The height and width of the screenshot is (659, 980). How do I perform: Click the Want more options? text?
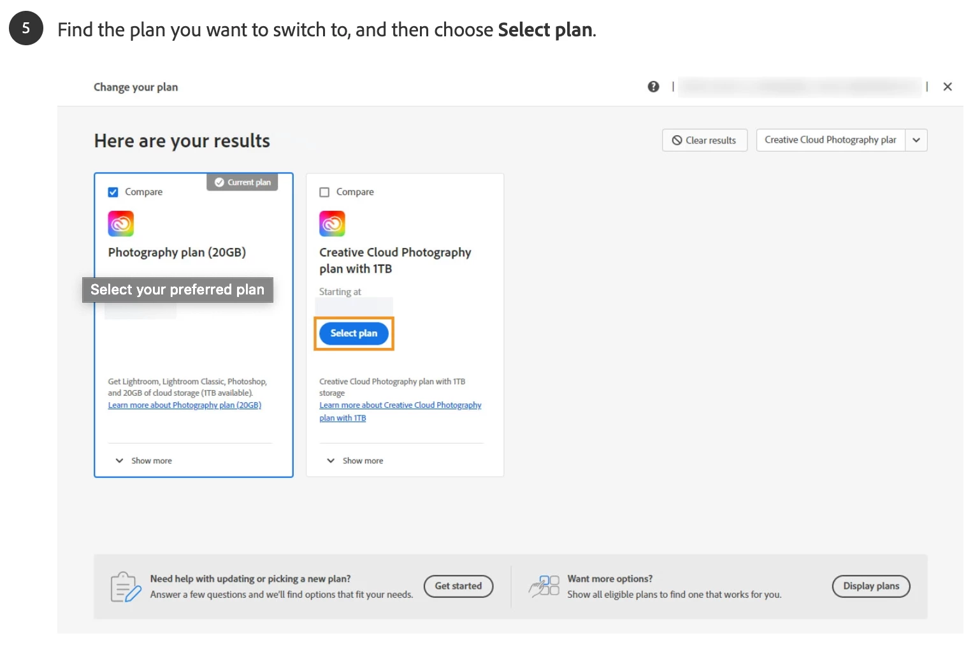[610, 579]
